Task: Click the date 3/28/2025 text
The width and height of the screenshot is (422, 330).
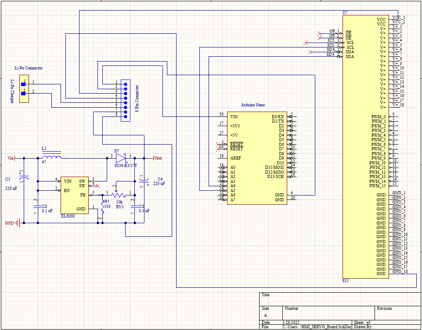Action: point(291,322)
